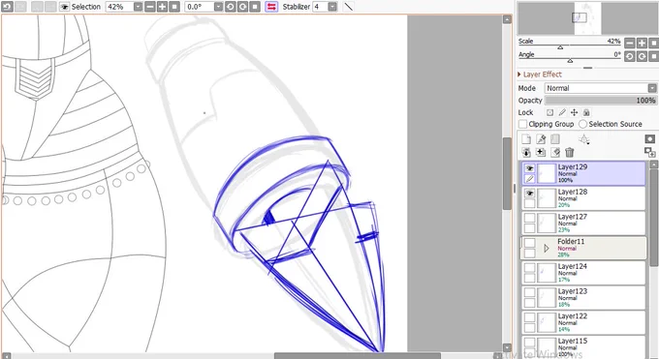Reset view rotation with the toolbar square button
The width and height of the screenshot is (659, 359).
coord(255,7)
